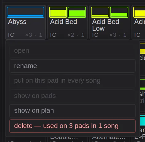
Task: Click the 'show on pads' entry
Action: point(72,96)
